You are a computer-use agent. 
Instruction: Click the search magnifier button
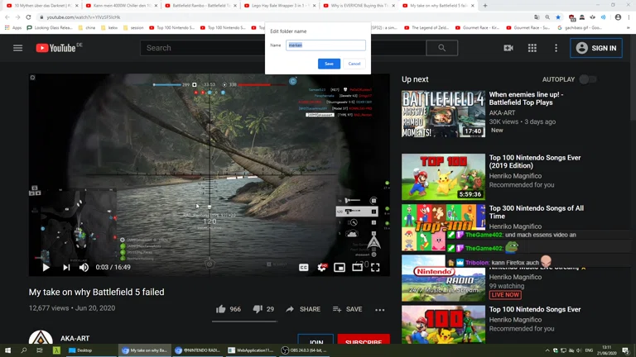tap(441, 48)
